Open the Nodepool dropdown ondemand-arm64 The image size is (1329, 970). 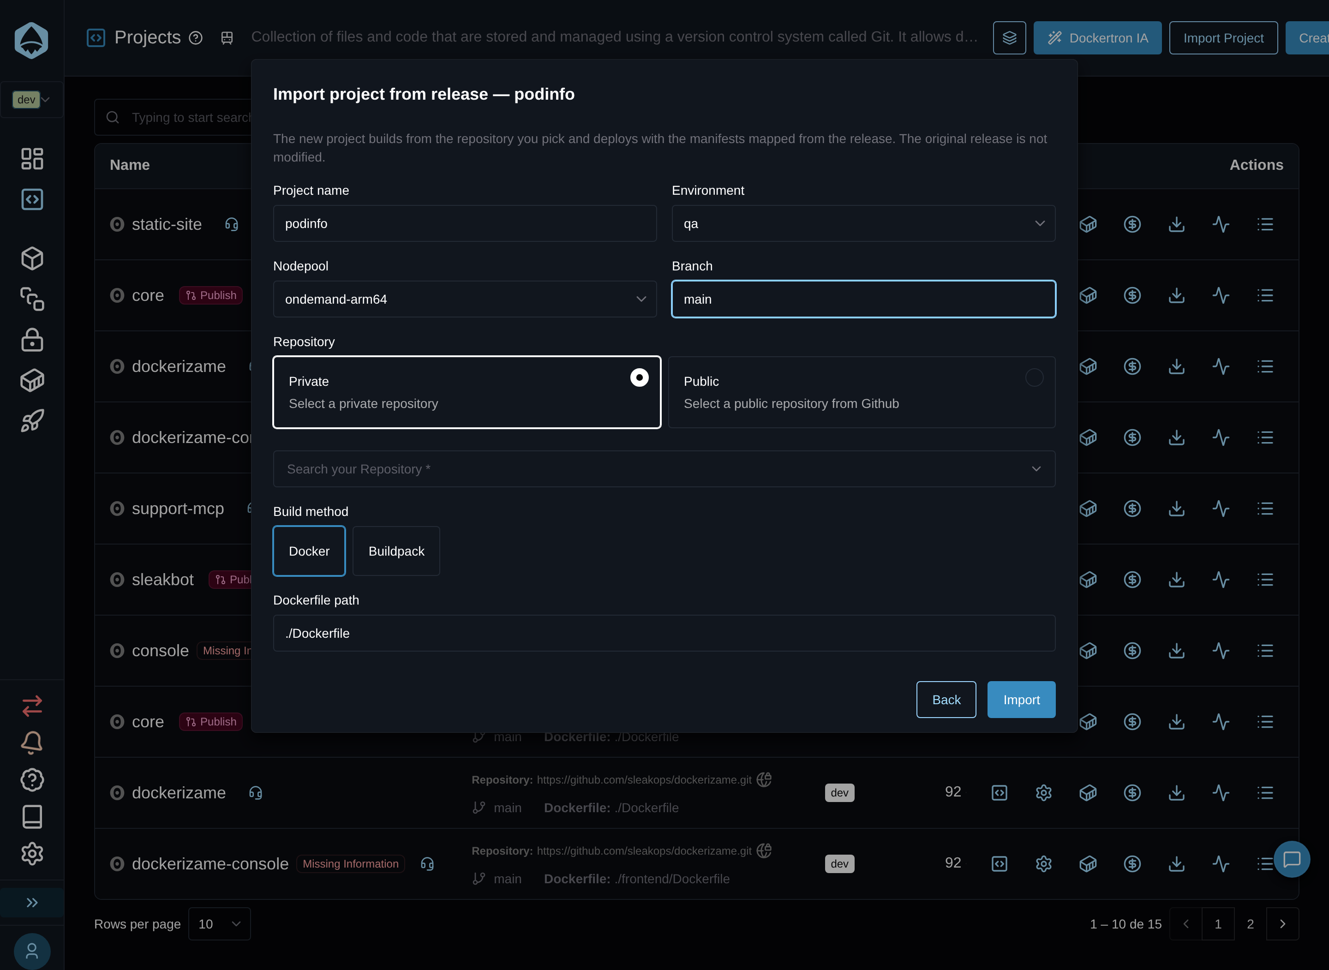point(464,299)
